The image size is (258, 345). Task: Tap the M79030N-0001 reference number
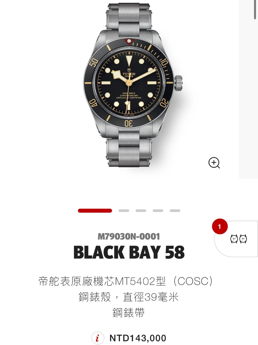[x=129, y=237]
